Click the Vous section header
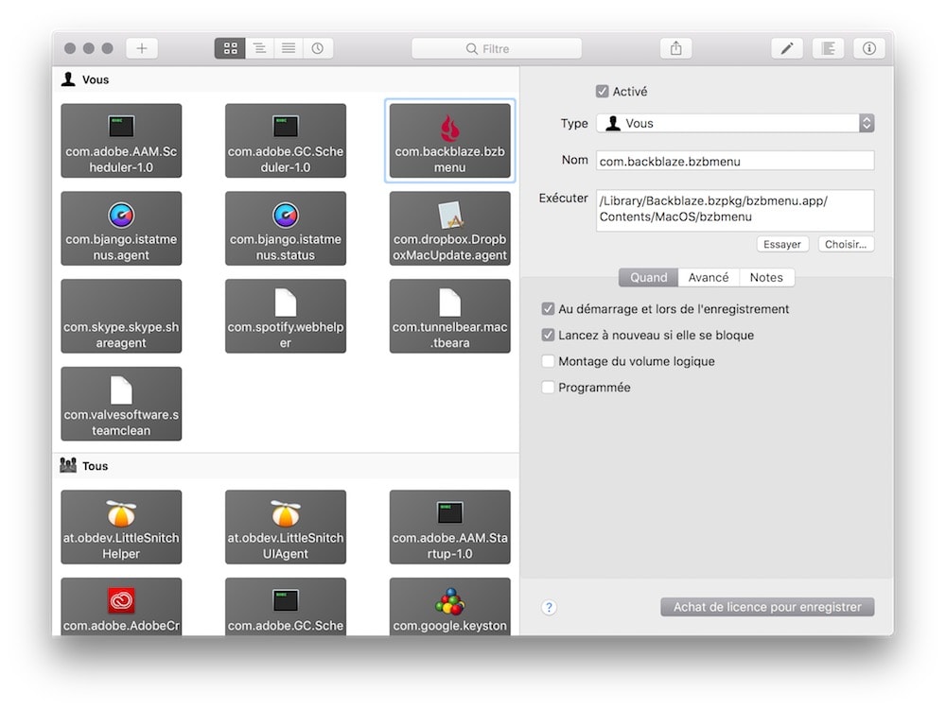 point(286,79)
